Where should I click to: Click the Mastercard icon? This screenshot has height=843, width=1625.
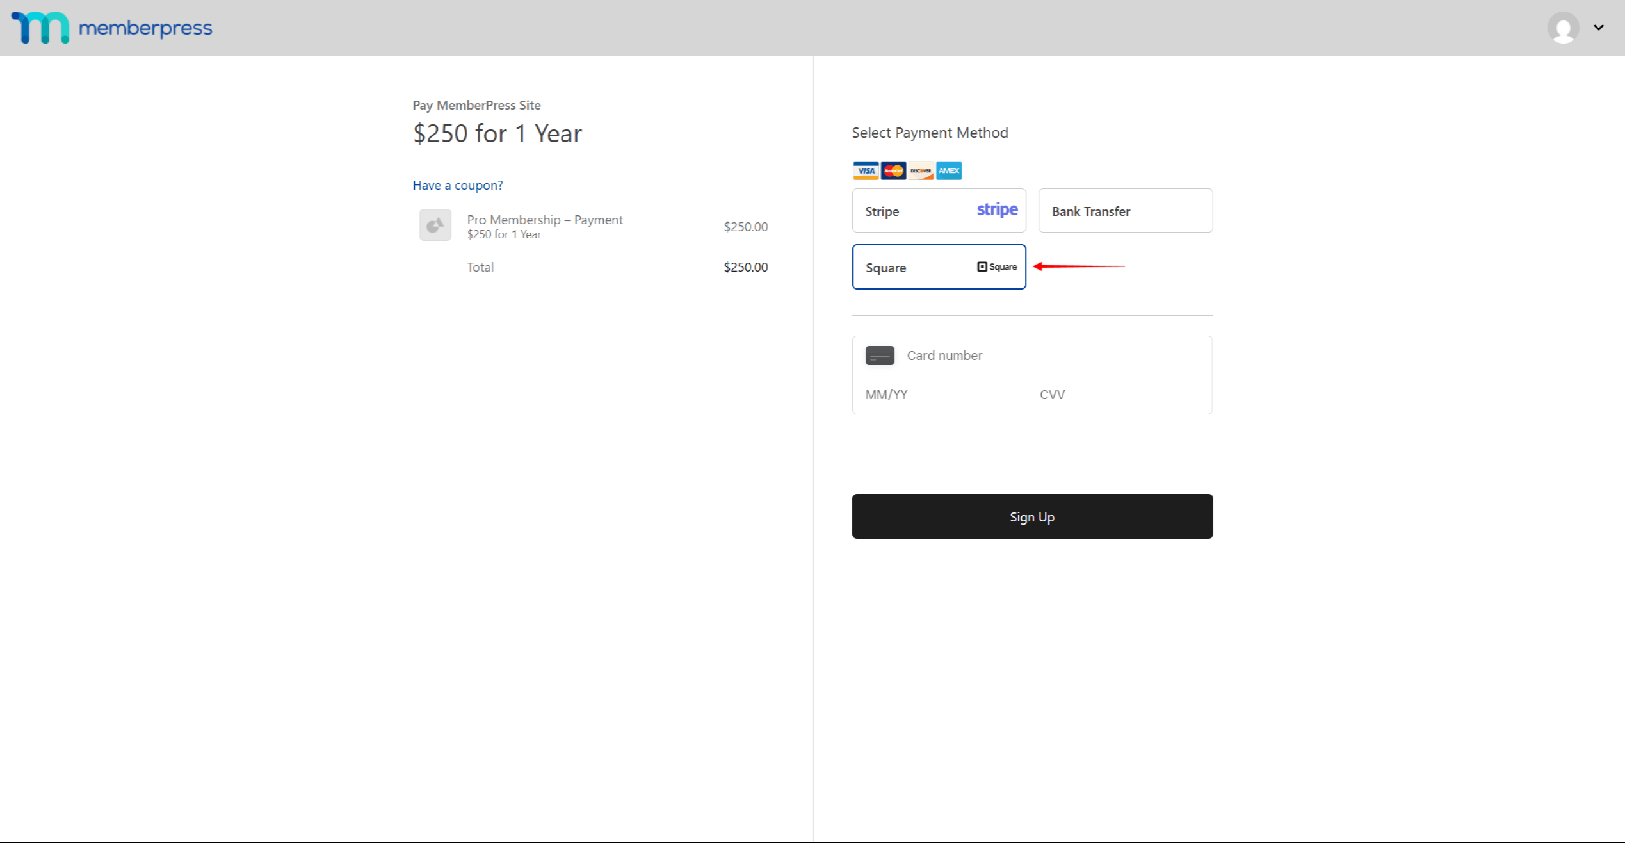coord(893,171)
